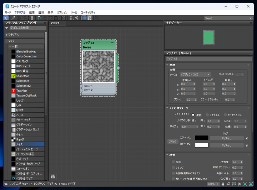Delete selected node with trash icon
The width and height of the screenshot is (257, 190).
[x=32, y=18]
